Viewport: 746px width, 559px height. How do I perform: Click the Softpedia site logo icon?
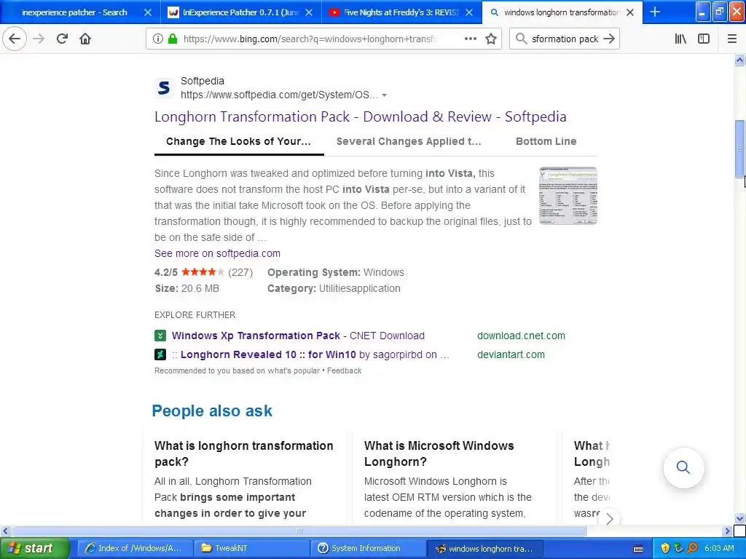coord(164,87)
